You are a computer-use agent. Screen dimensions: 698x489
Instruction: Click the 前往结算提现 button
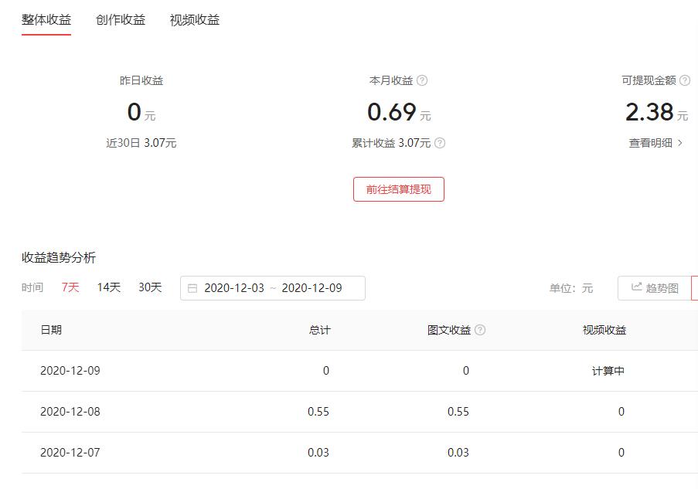(x=399, y=188)
